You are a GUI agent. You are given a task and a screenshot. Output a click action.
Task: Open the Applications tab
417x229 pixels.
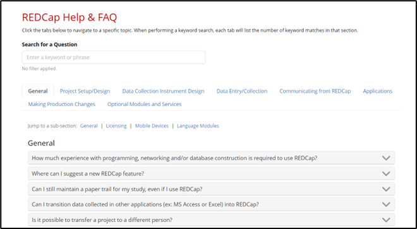[377, 91]
